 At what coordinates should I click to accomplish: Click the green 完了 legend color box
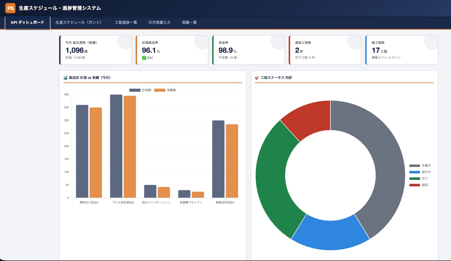click(415, 178)
